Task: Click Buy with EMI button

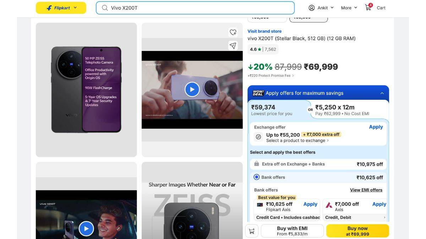Action: (292, 231)
